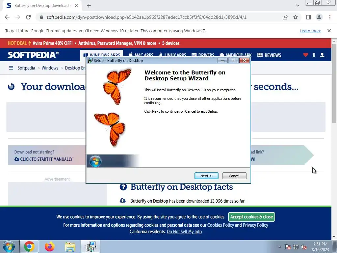Open the Reviews menu
This screenshot has height=253, width=337.
pos(269,55)
